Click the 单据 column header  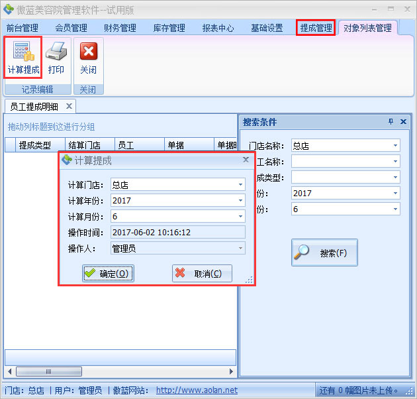pos(189,145)
